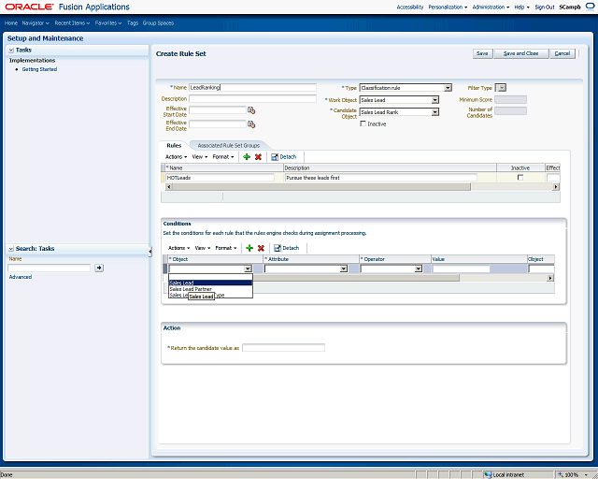The image size is (598, 479).
Task: Click the Local intranet zone icon in the status bar
Action: coord(488,475)
